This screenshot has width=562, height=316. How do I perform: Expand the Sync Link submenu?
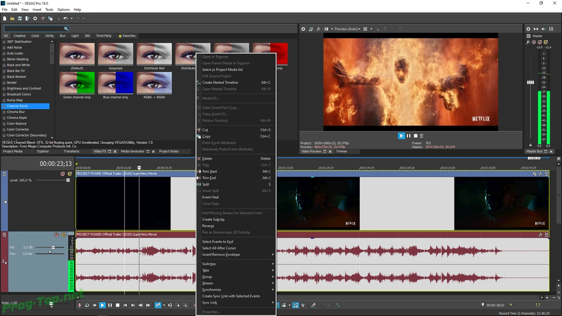pyautogui.click(x=236, y=302)
